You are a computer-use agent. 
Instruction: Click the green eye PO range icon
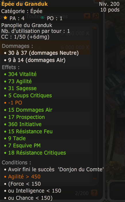[42, 18]
